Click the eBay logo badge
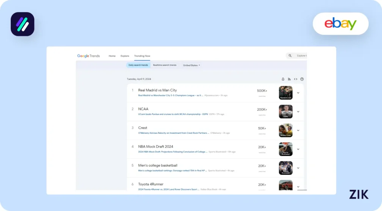The height and width of the screenshot is (211, 382). click(x=341, y=23)
